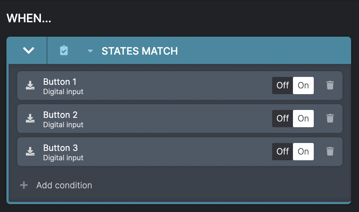
Task: Delete the Button 3 condition
Action: point(330,152)
